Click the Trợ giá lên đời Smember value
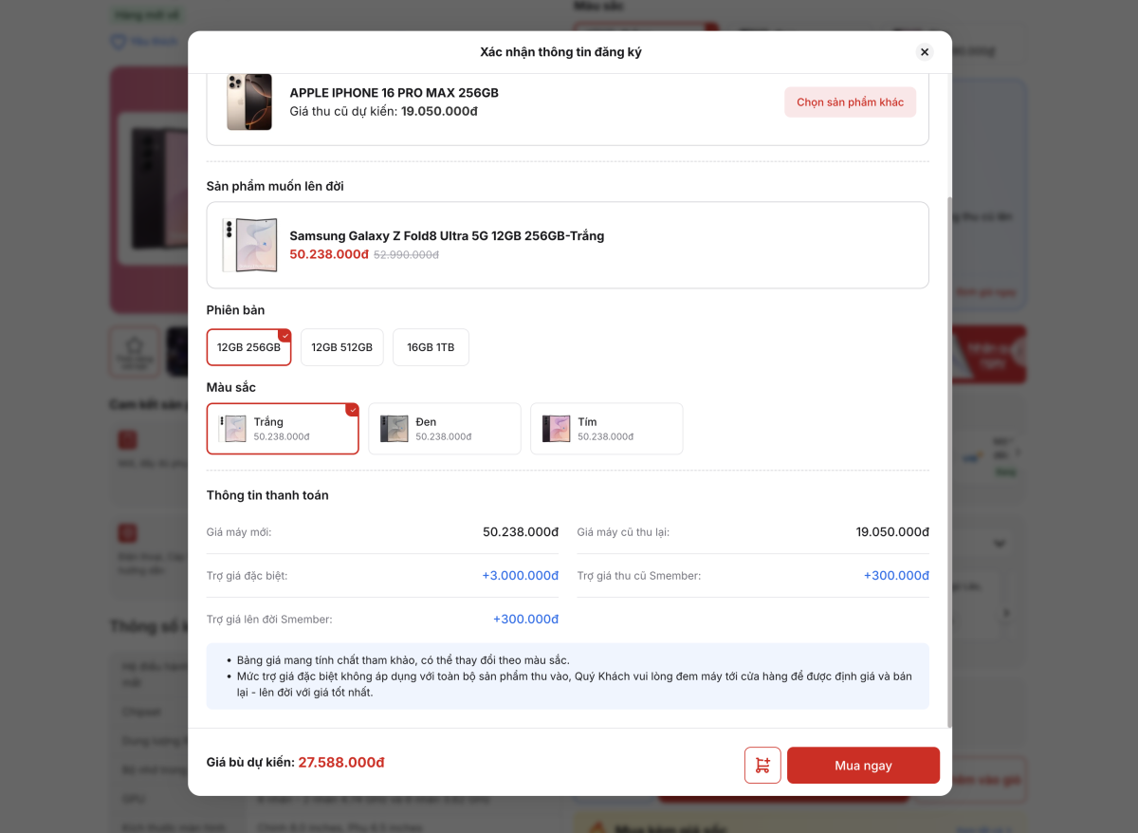 click(525, 620)
